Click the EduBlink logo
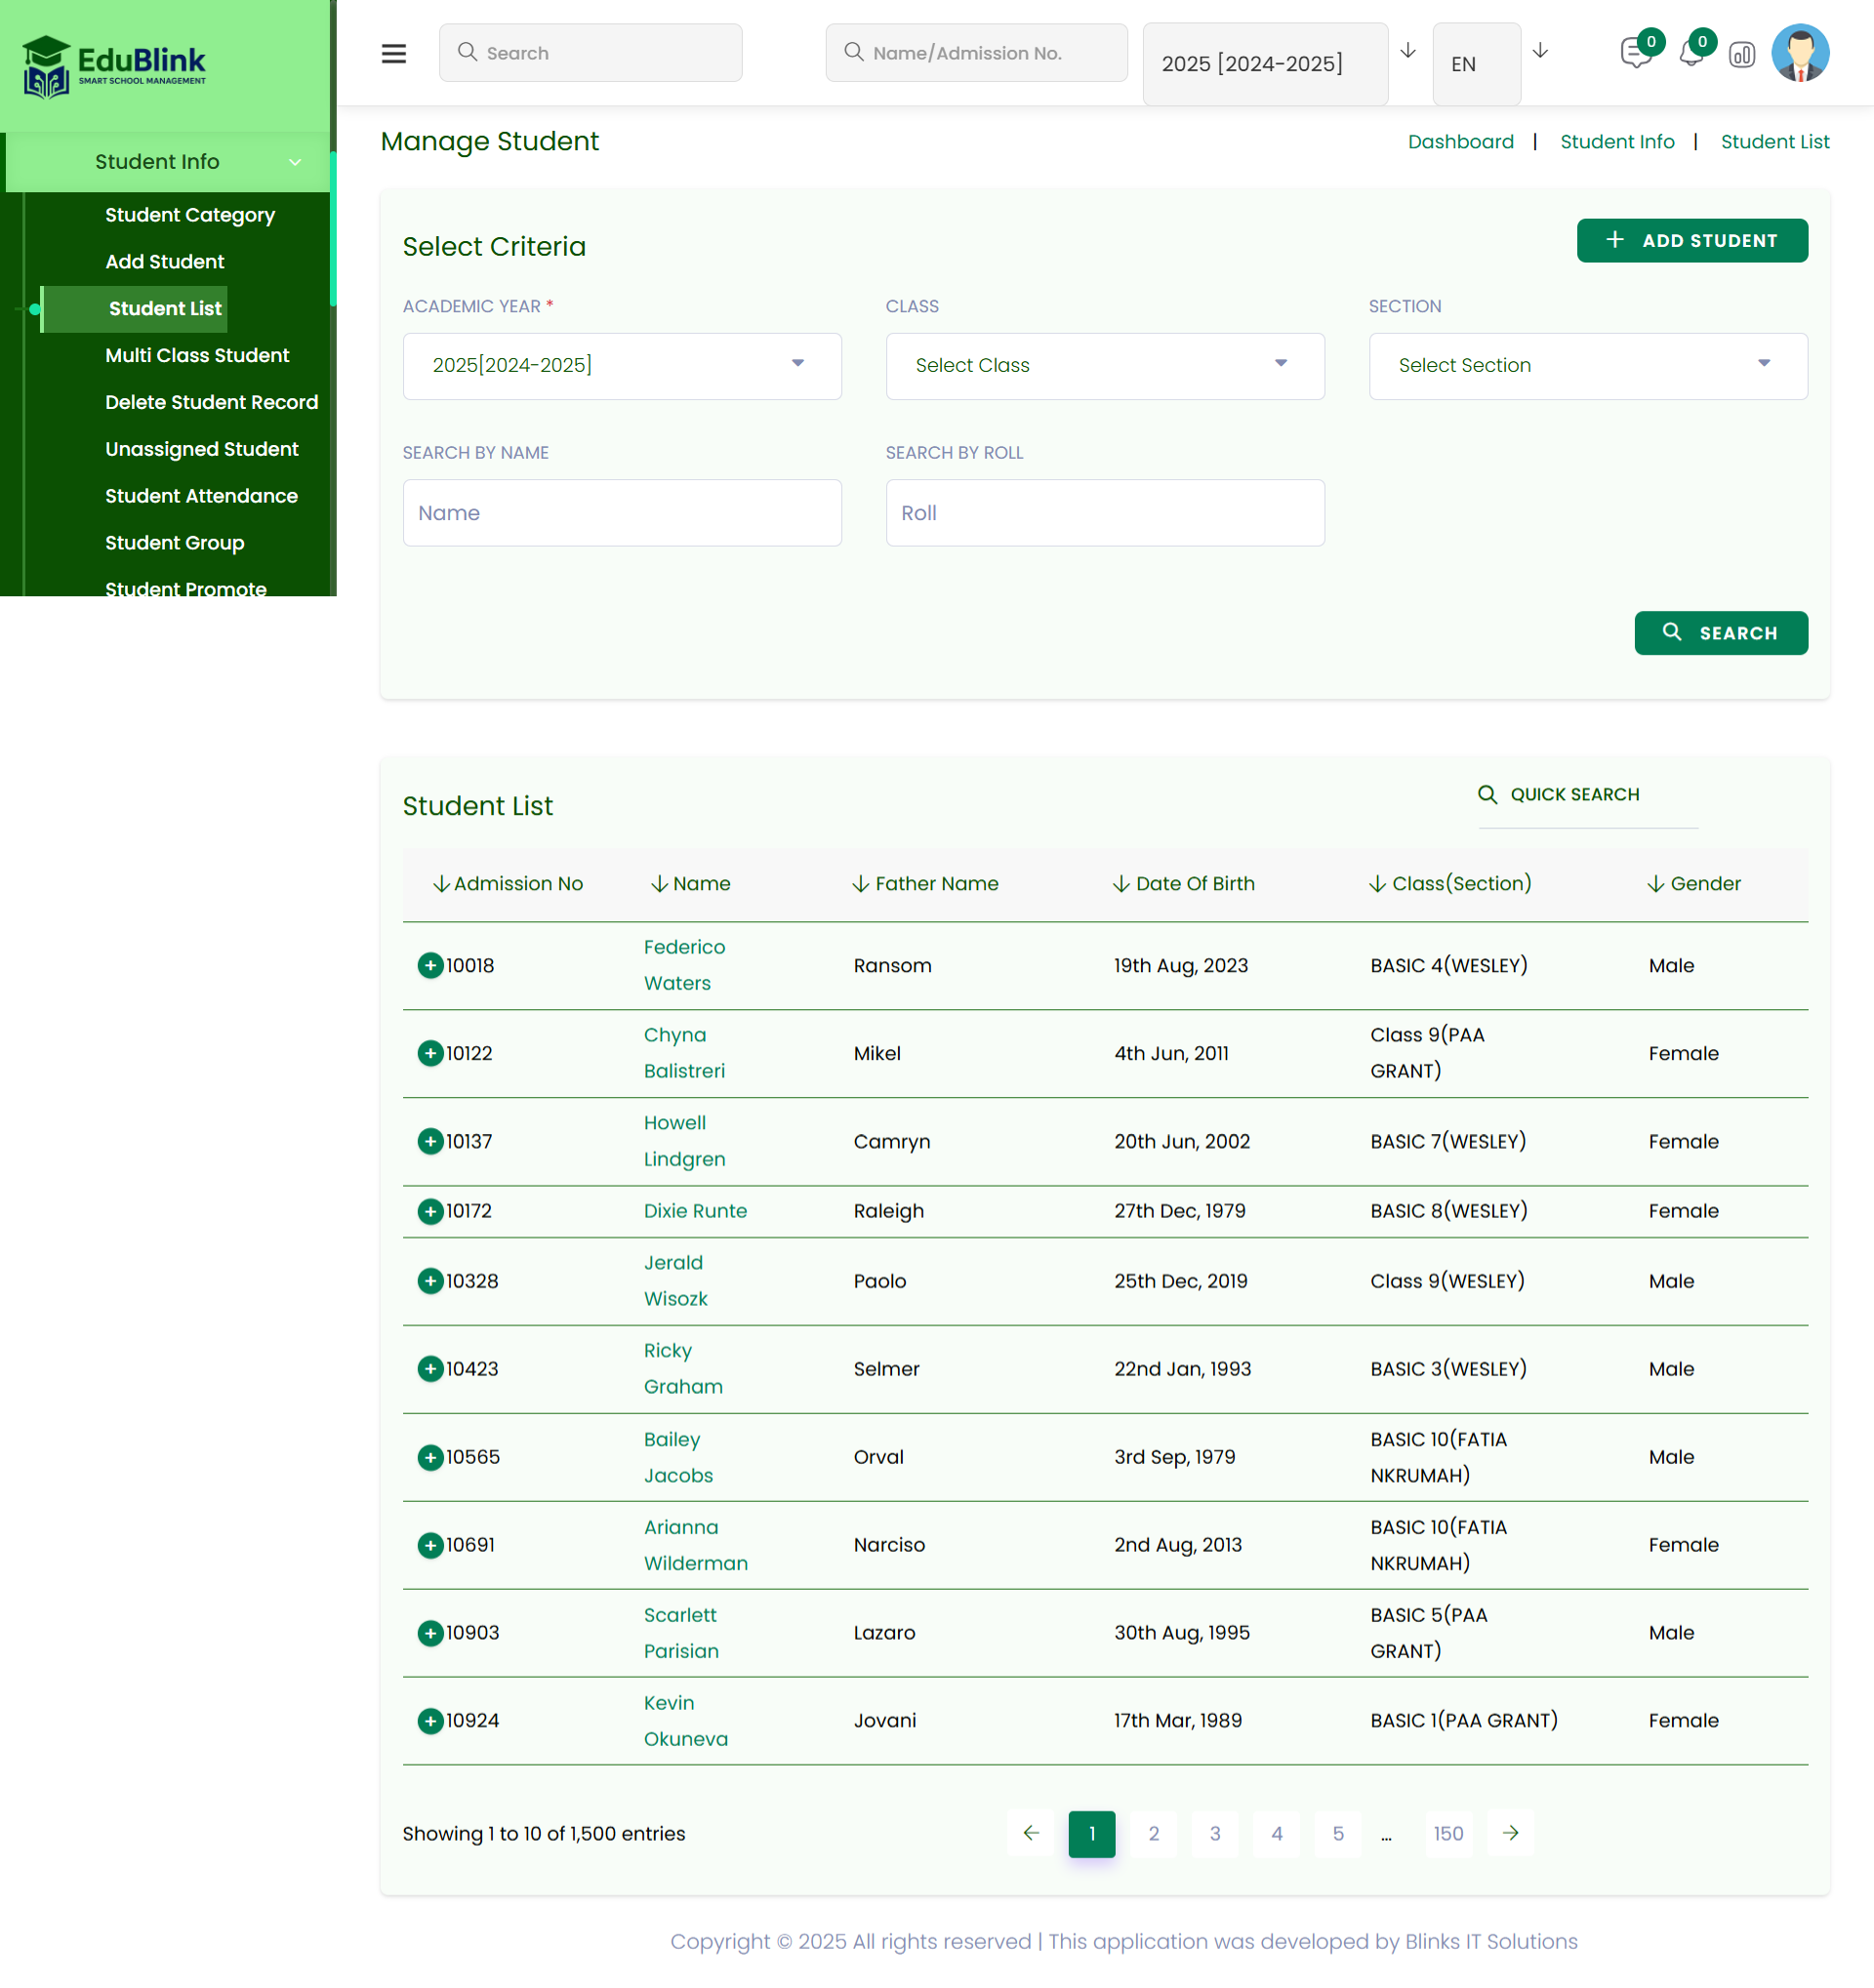 point(114,66)
